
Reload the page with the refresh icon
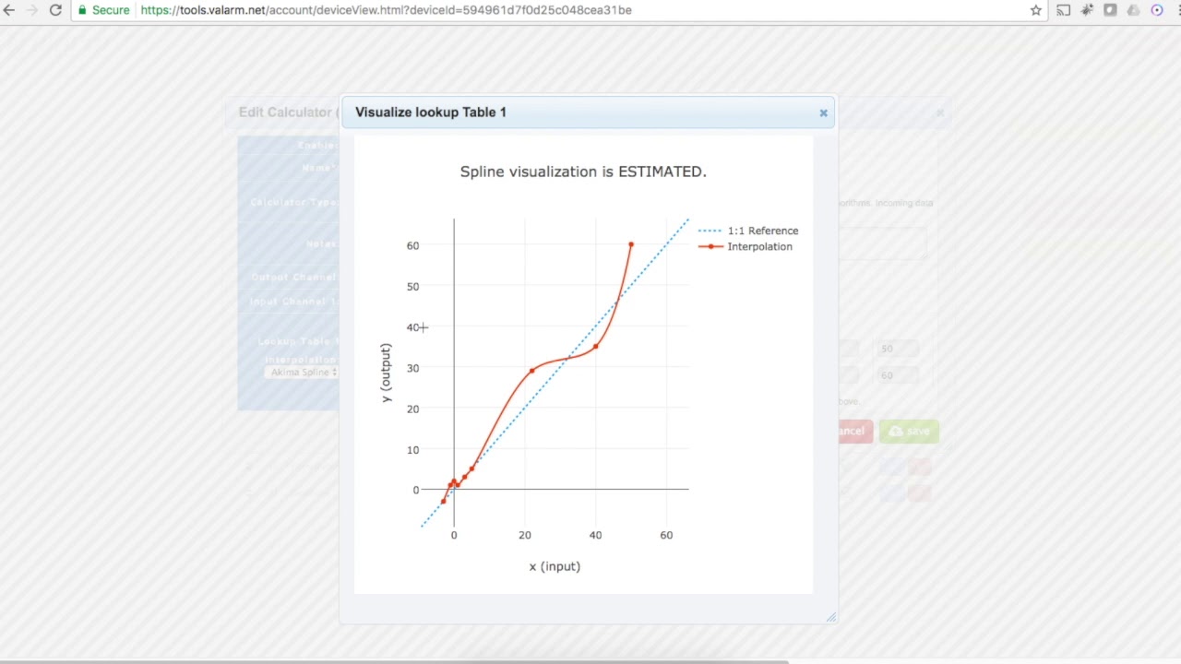[55, 10]
